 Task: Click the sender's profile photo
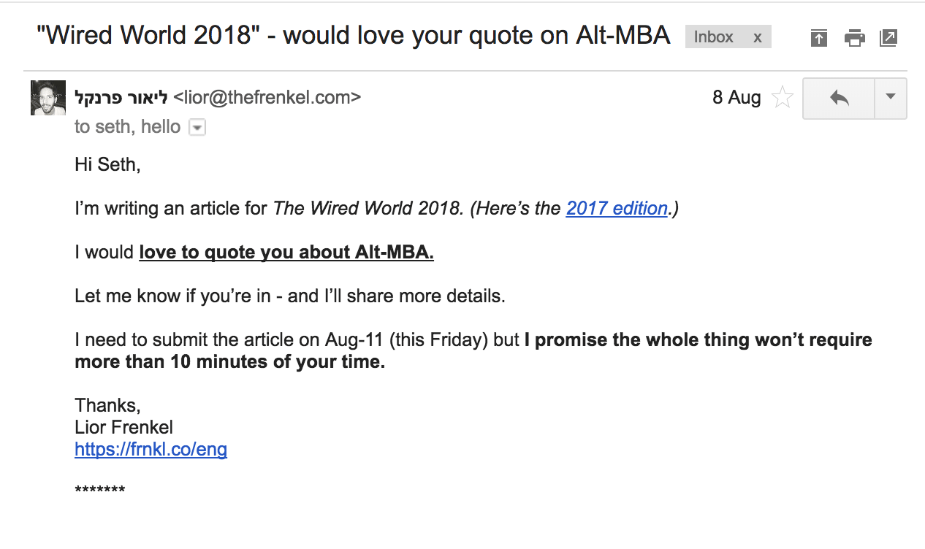48,98
